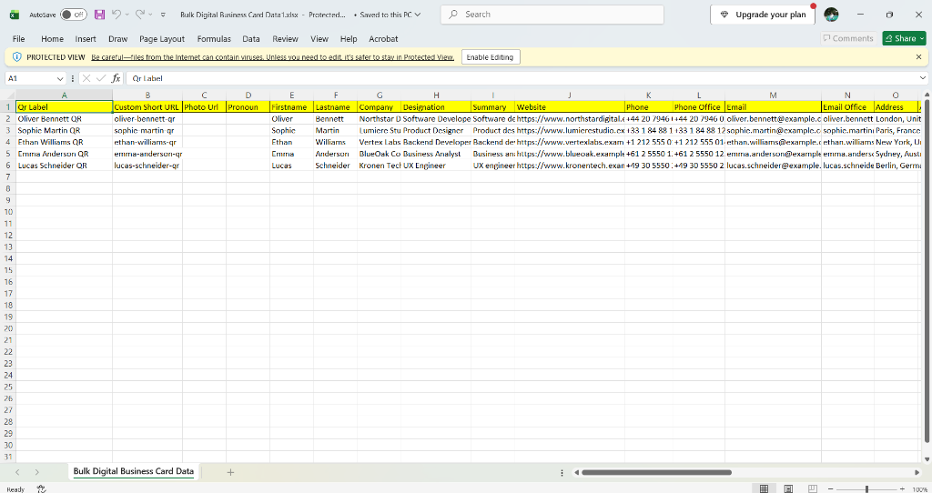The height and width of the screenshot is (493, 932).
Task: Click zoom in plus icon
Action: tap(902, 488)
